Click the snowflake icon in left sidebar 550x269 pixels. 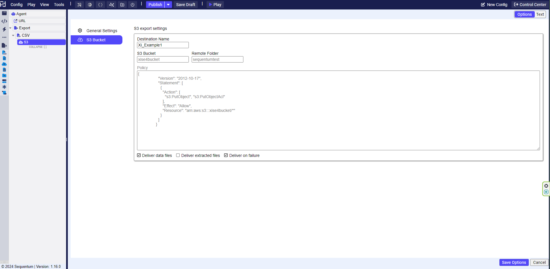click(x=4, y=87)
